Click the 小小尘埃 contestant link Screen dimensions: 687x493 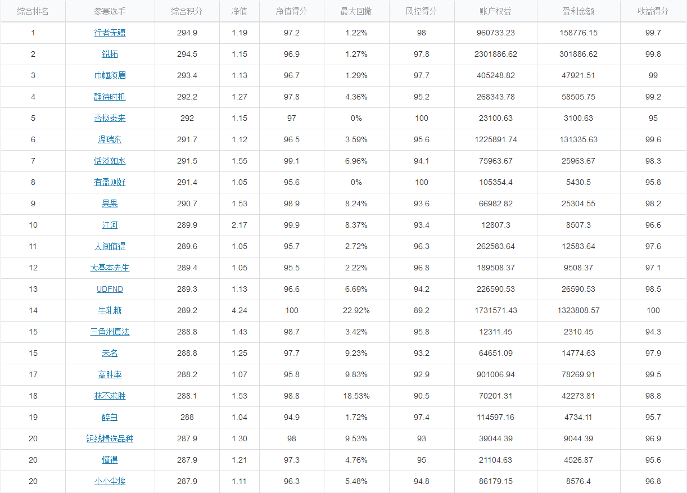point(110,481)
